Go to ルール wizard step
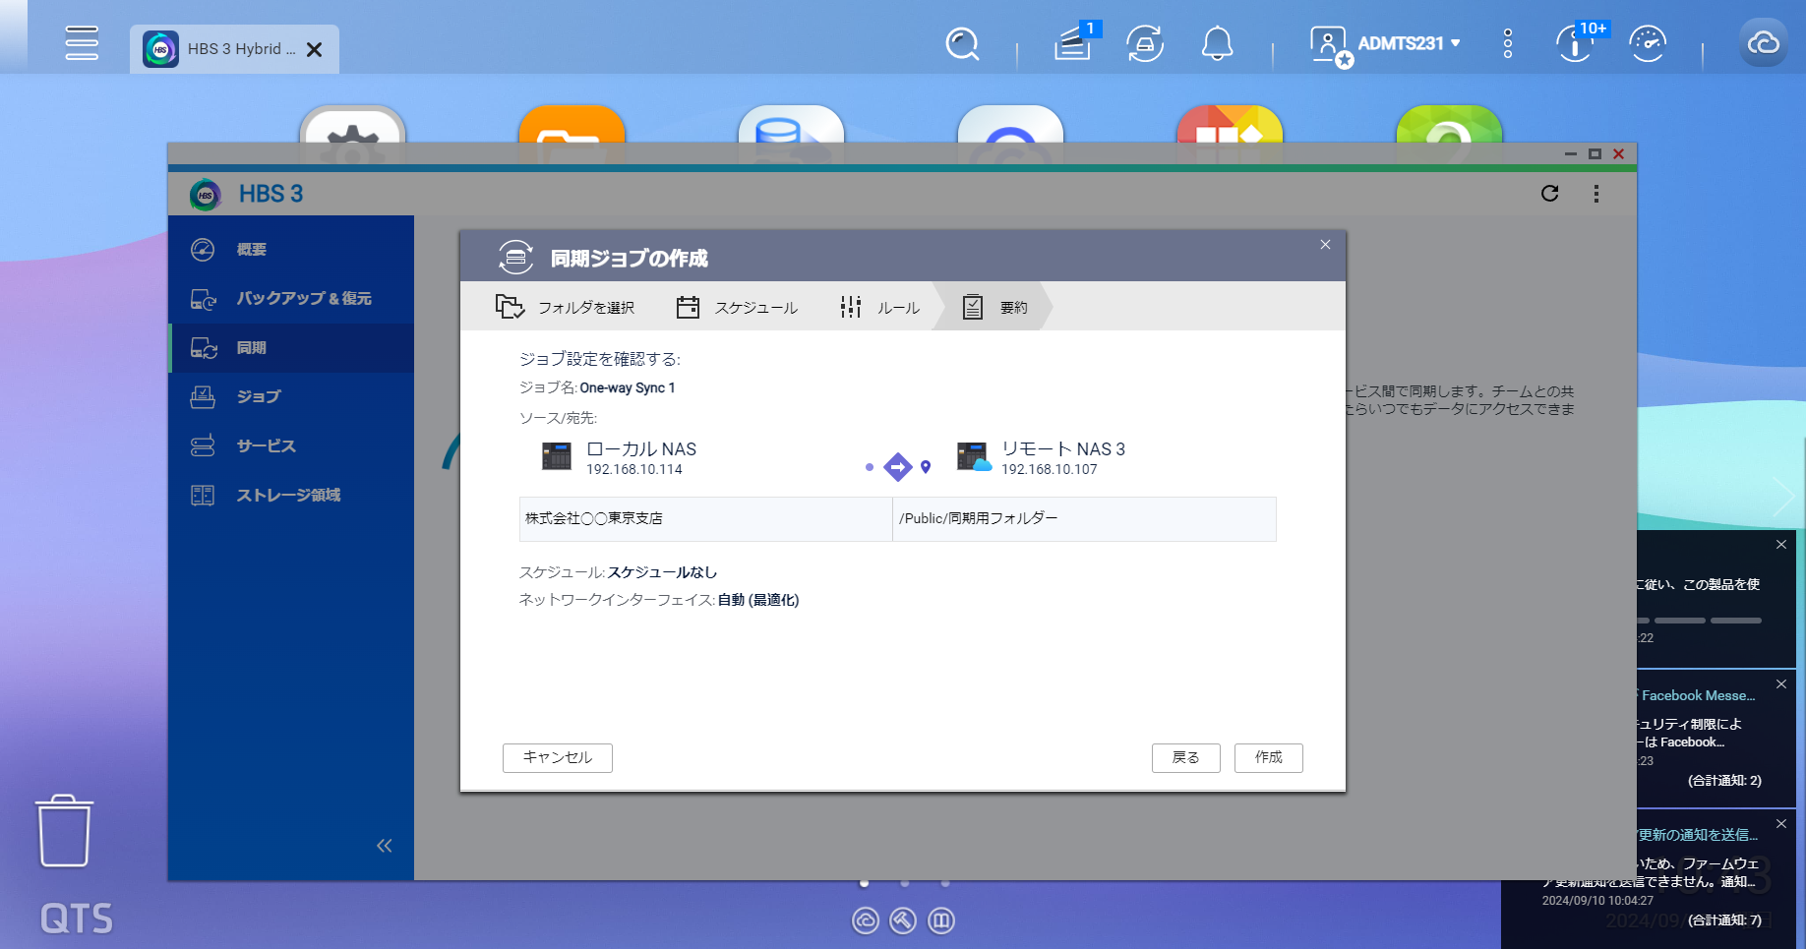Viewport: 1806px width, 949px height. pyautogui.click(x=879, y=308)
